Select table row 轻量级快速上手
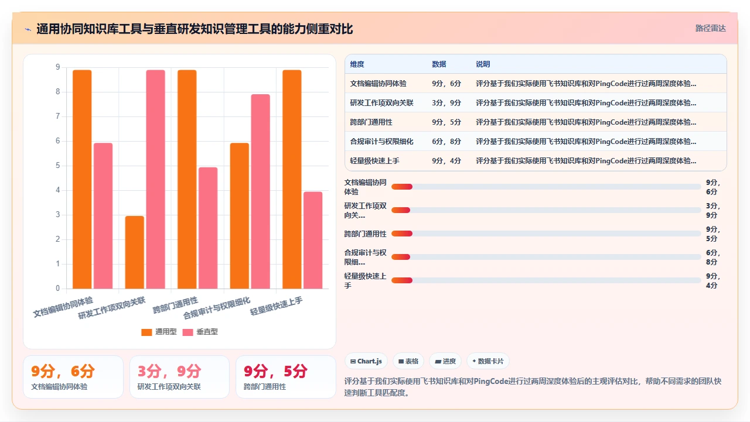This screenshot has height=422, width=750. click(536, 161)
